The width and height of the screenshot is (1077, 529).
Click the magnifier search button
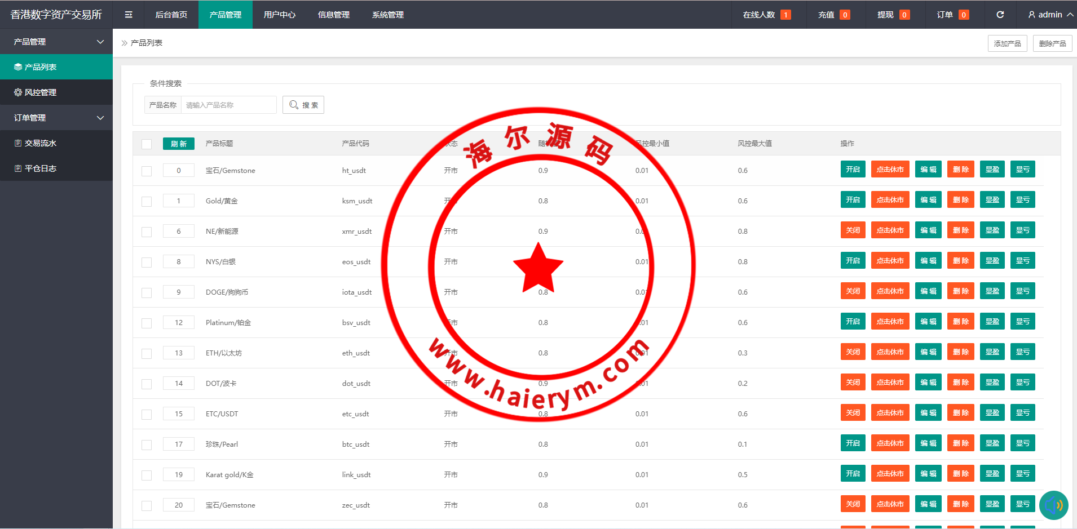coord(303,105)
